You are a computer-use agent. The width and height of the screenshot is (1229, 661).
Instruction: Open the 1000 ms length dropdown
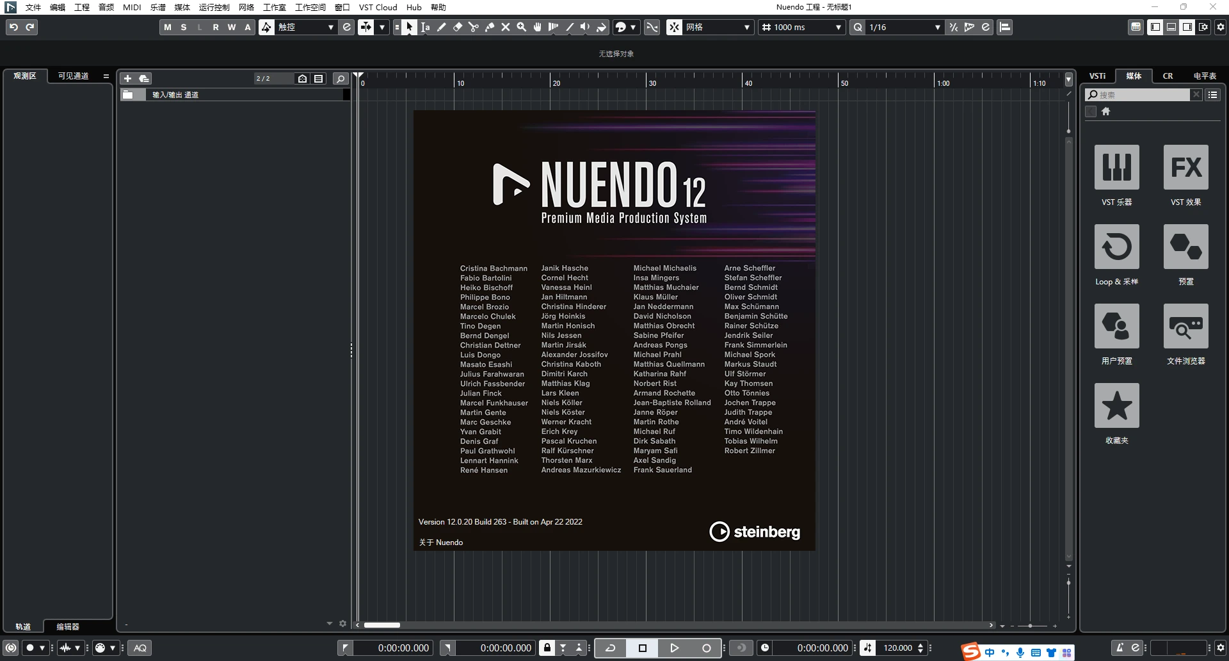tap(837, 27)
